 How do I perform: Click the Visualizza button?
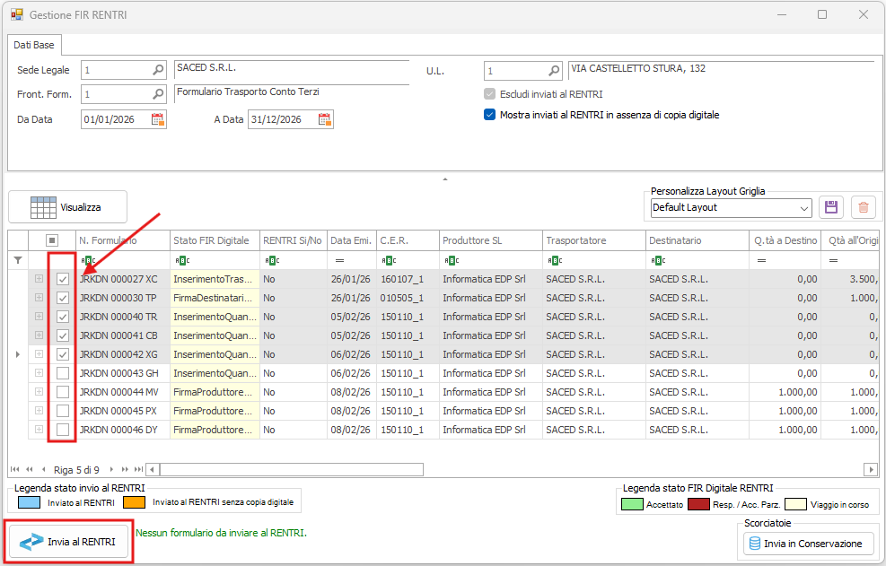pyautogui.click(x=67, y=207)
